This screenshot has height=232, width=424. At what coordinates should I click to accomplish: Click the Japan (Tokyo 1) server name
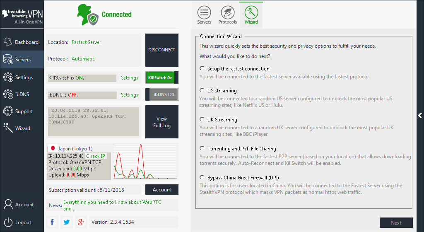tap(75, 148)
